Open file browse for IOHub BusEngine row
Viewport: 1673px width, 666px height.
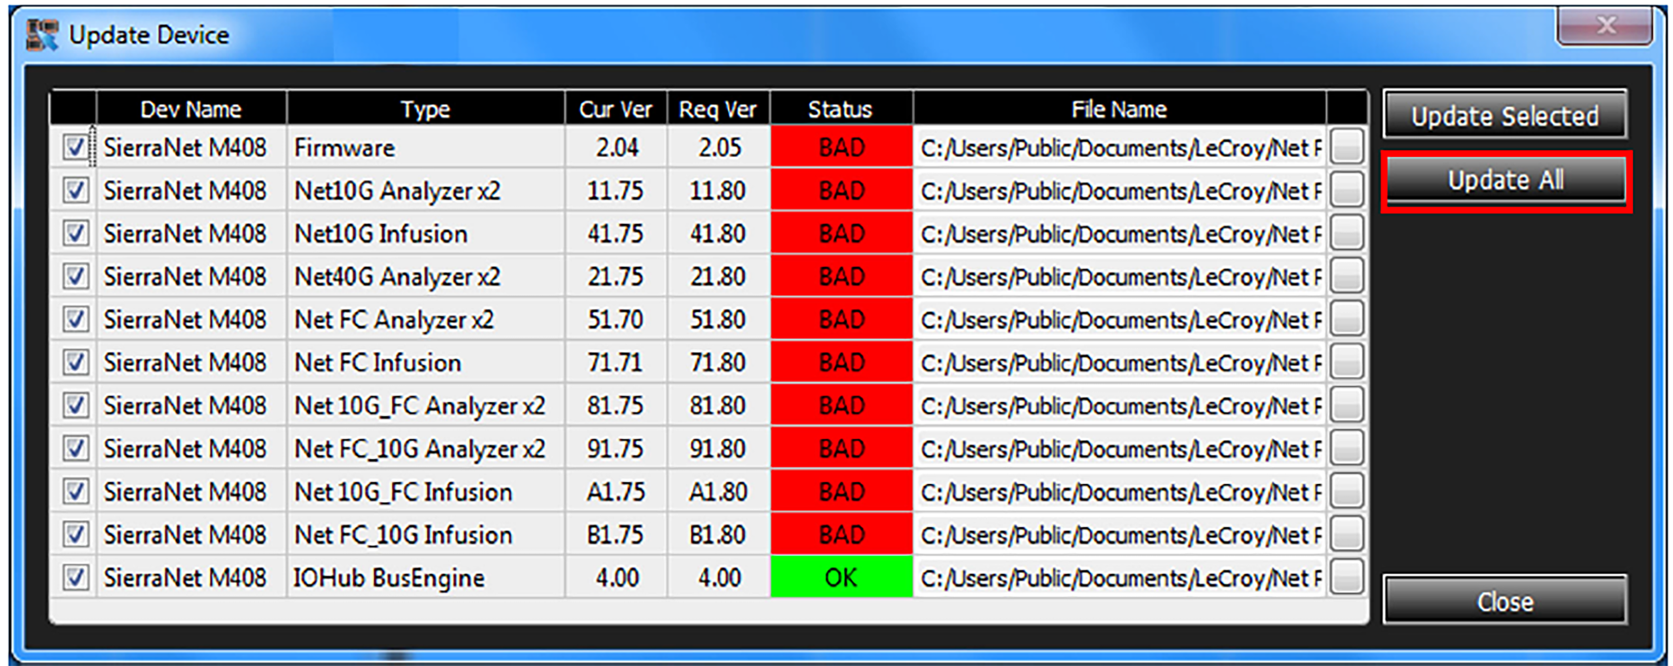pos(1346,576)
